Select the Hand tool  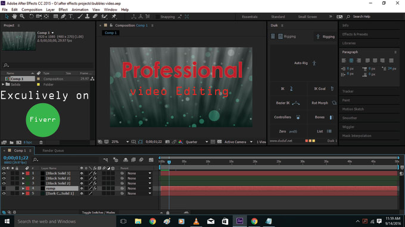pos(14,17)
